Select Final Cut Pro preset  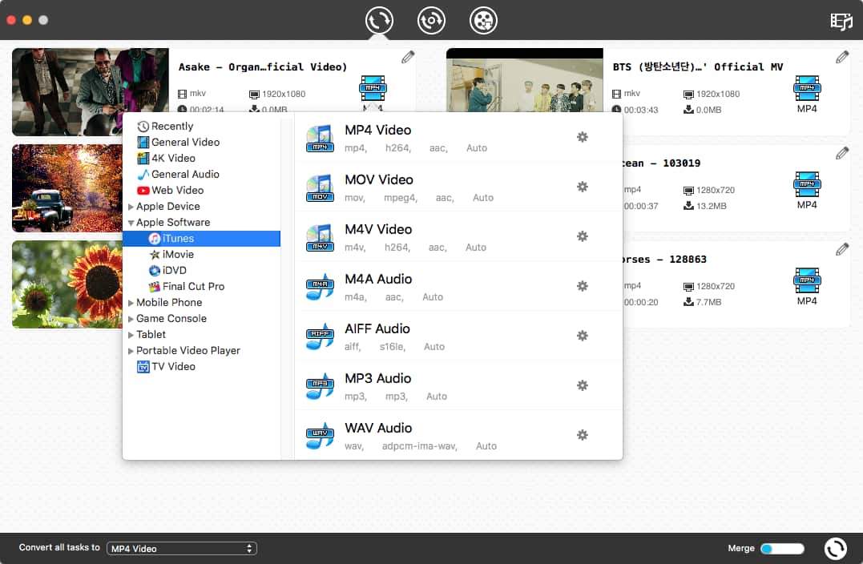[x=201, y=286]
